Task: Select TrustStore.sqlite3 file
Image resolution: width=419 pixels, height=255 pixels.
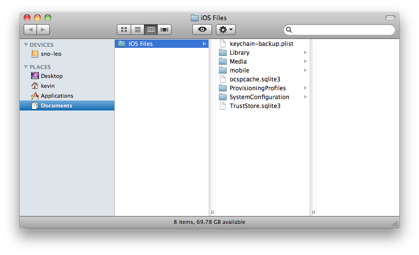Action: pyautogui.click(x=262, y=106)
